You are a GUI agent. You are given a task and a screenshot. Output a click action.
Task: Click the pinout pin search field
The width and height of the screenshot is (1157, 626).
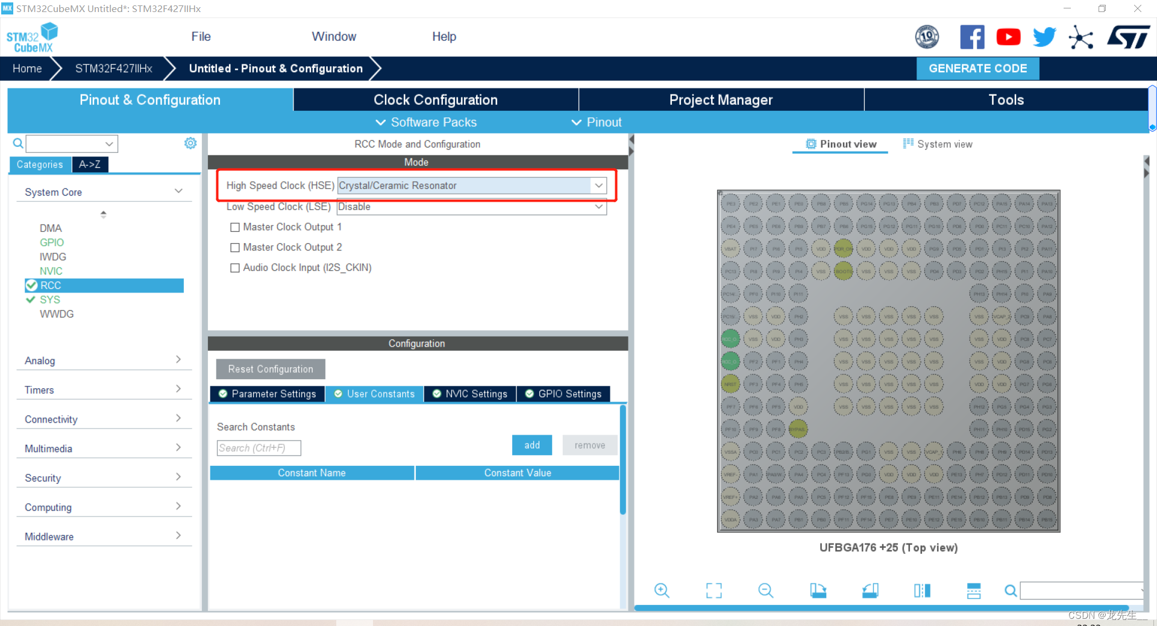coord(1082,590)
